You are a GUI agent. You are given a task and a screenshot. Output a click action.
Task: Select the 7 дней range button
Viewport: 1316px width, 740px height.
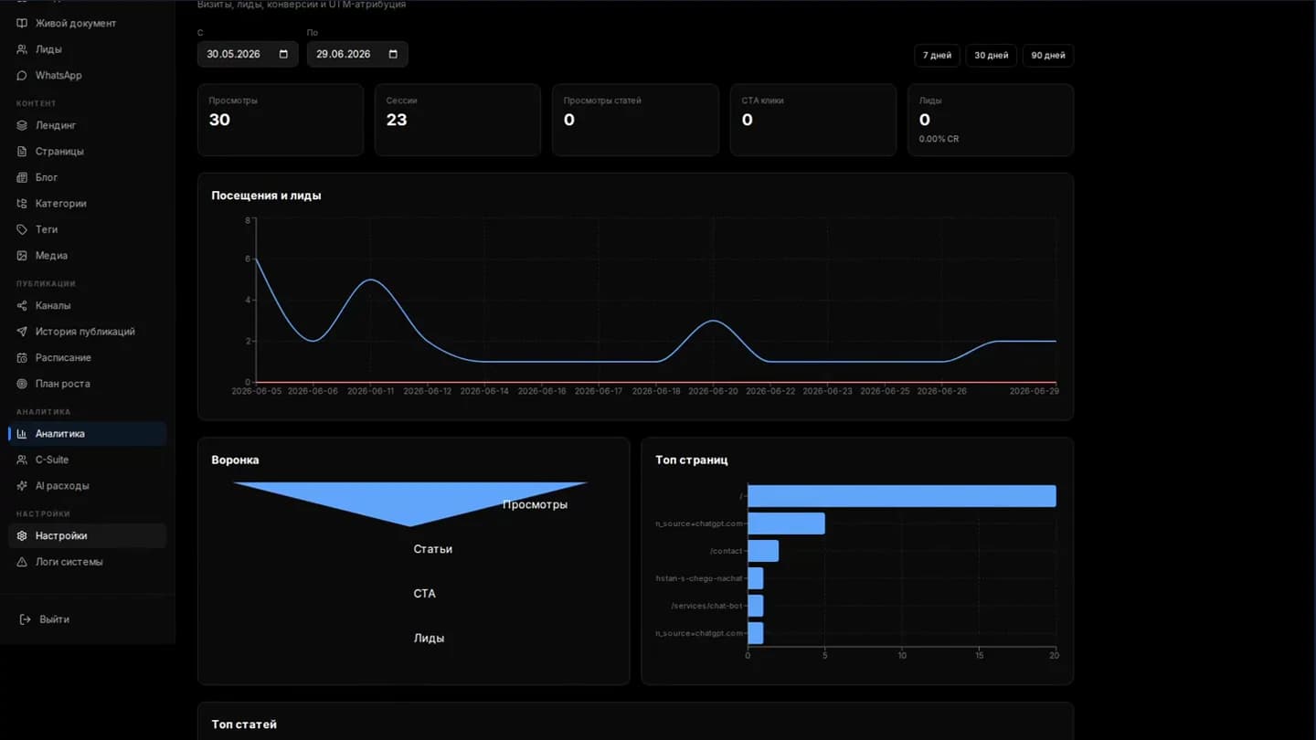click(x=937, y=55)
